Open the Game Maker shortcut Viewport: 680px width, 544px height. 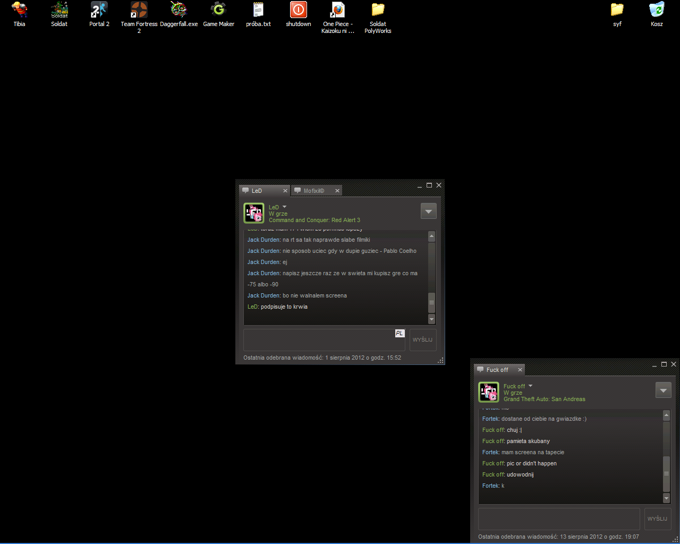218,10
